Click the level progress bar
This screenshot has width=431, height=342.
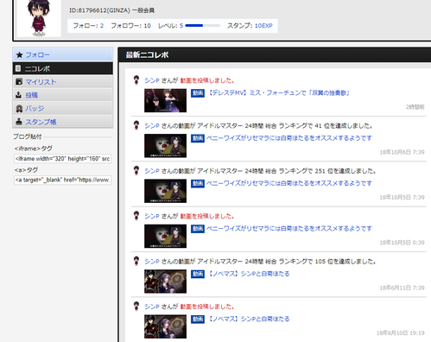point(203,26)
